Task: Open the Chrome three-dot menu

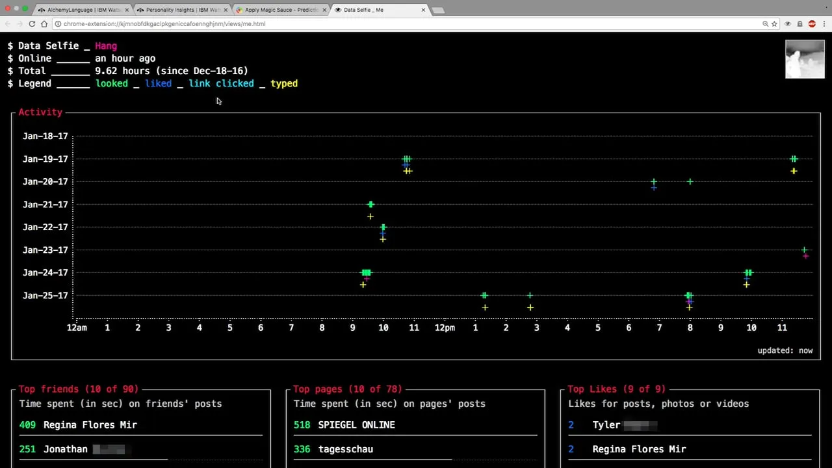Action: pos(824,24)
